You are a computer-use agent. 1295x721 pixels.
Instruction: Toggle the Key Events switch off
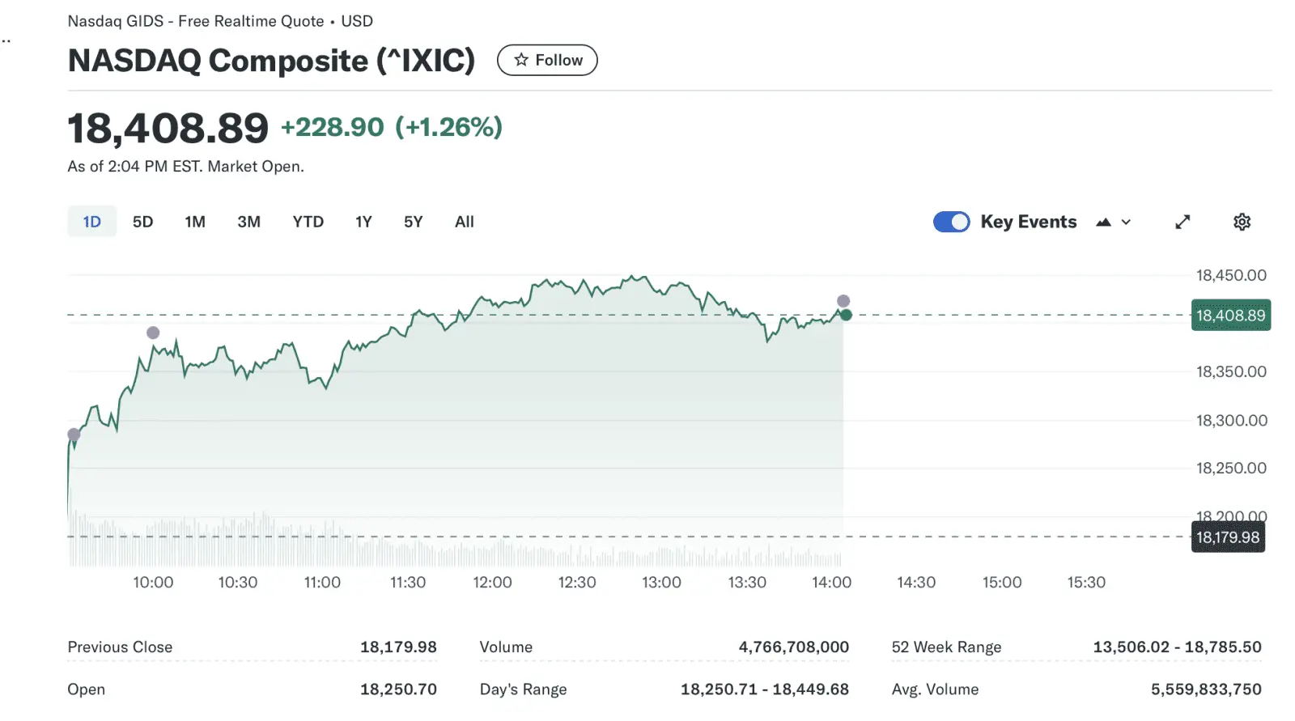pyautogui.click(x=951, y=222)
